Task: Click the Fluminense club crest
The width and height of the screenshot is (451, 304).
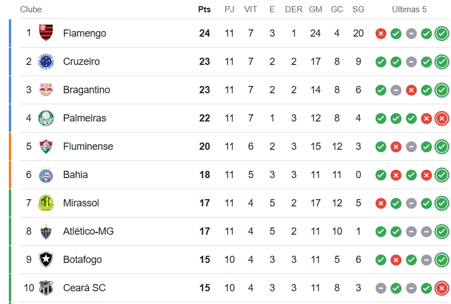Action: [x=46, y=146]
